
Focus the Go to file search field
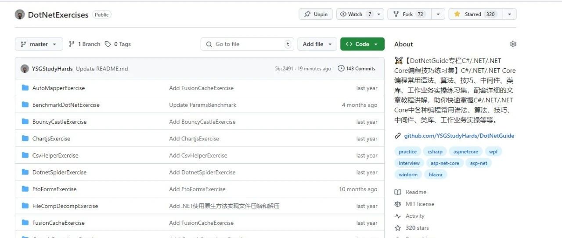(248, 44)
